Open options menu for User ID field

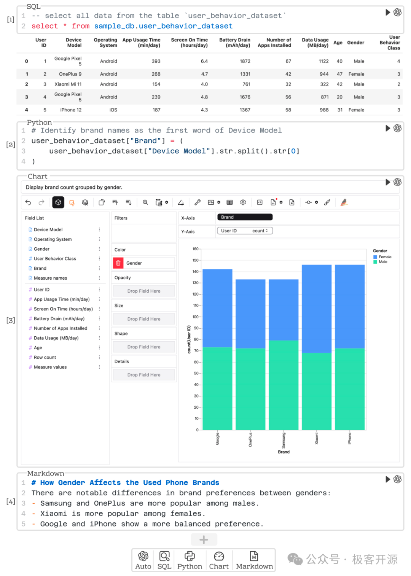pyautogui.click(x=99, y=290)
